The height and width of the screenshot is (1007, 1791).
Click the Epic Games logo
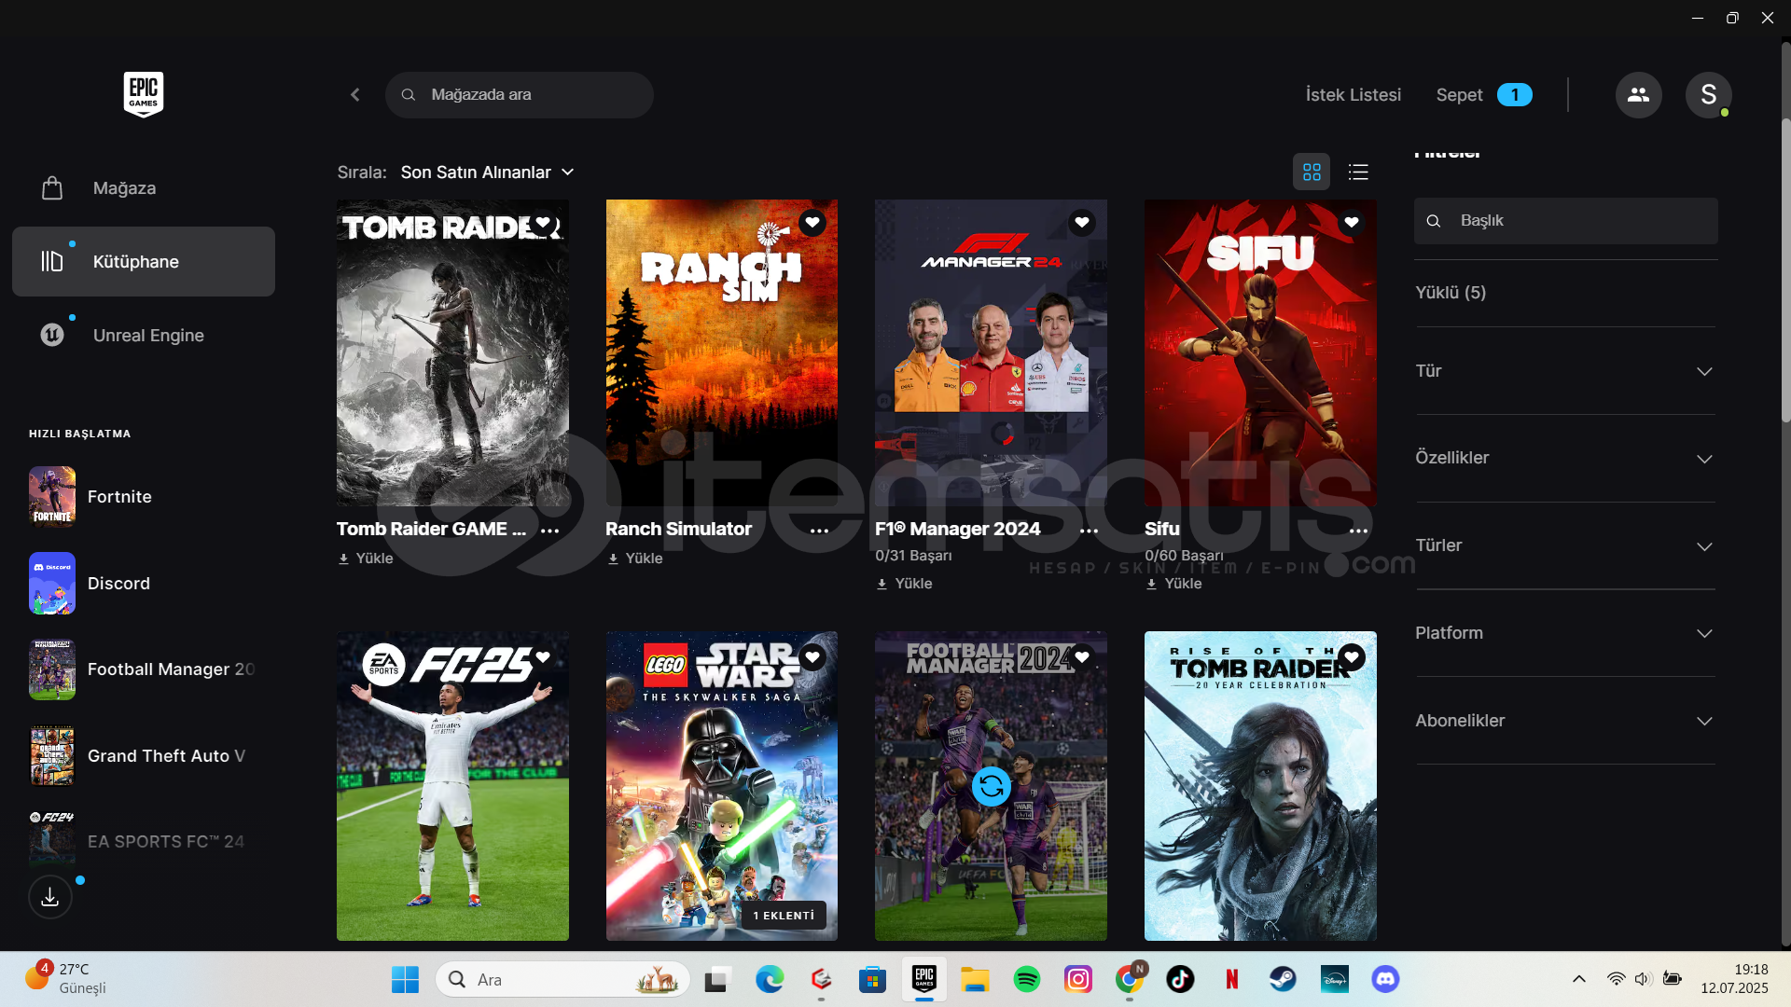tap(144, 94)
